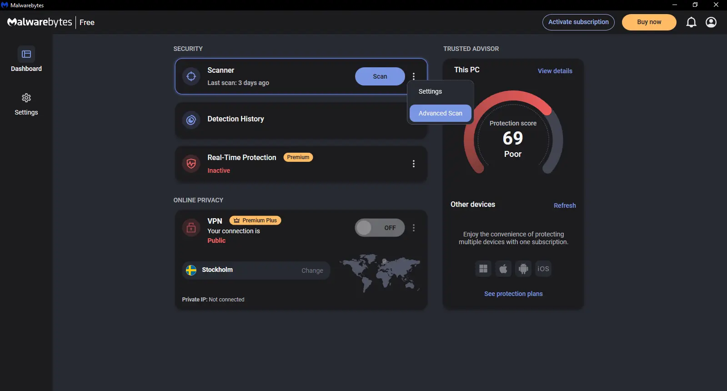
Task: Click the Detection History icon
Action: (191, 120)
